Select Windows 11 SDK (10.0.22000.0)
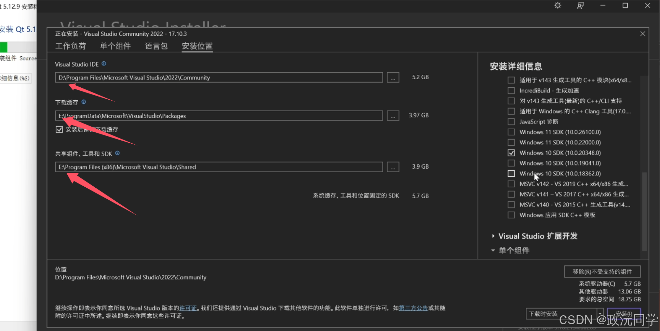Image resolution: width=660 pixels, height=331 pixels. [x=511, y=142]
